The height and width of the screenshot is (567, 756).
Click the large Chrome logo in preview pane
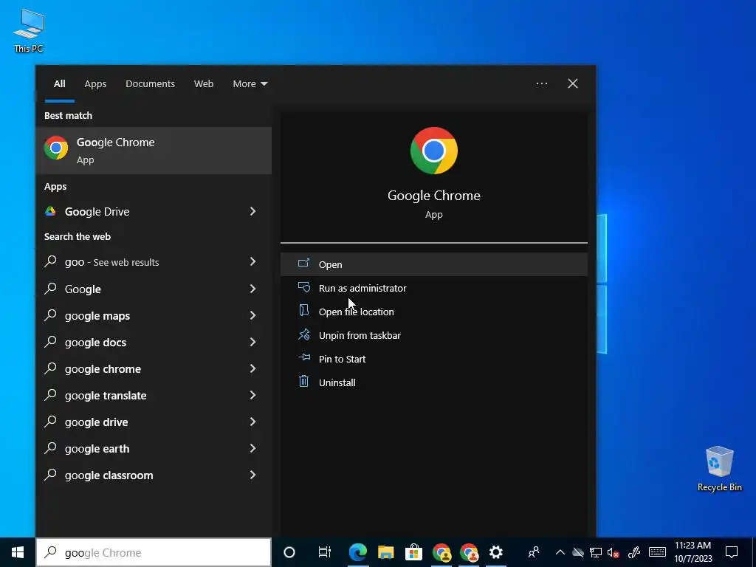[434, 151]
